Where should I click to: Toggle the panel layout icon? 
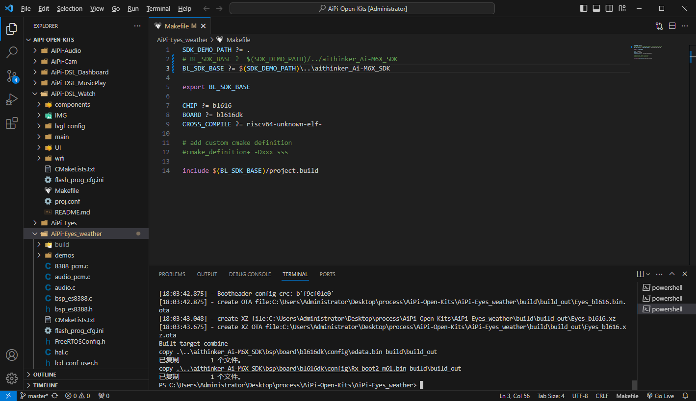(596, 8)
